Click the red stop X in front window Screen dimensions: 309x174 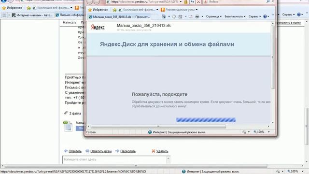click(x=198, y=2)
